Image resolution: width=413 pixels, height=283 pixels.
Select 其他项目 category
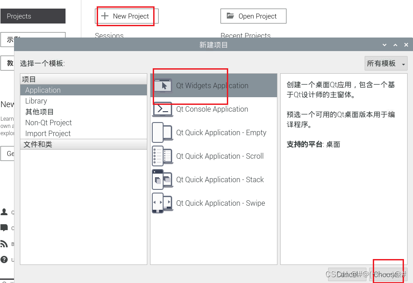pyautogui.click(x=84, y=112)
